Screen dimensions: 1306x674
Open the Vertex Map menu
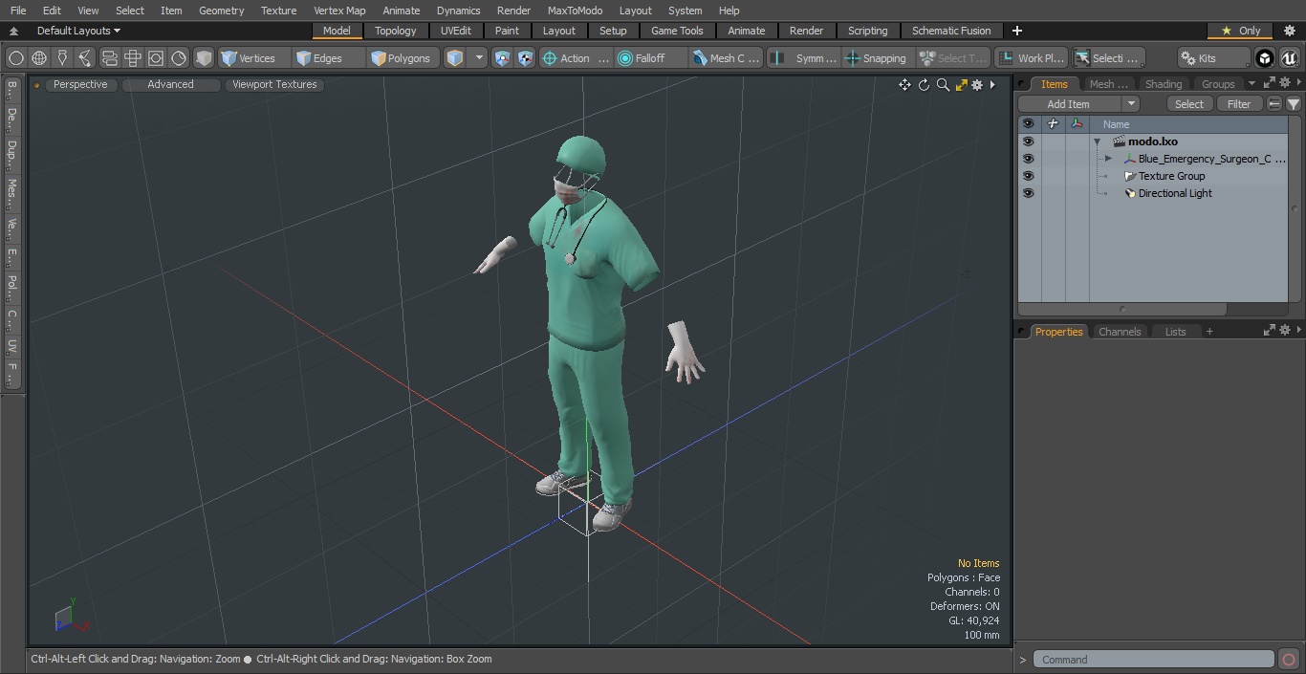(339, 11)
